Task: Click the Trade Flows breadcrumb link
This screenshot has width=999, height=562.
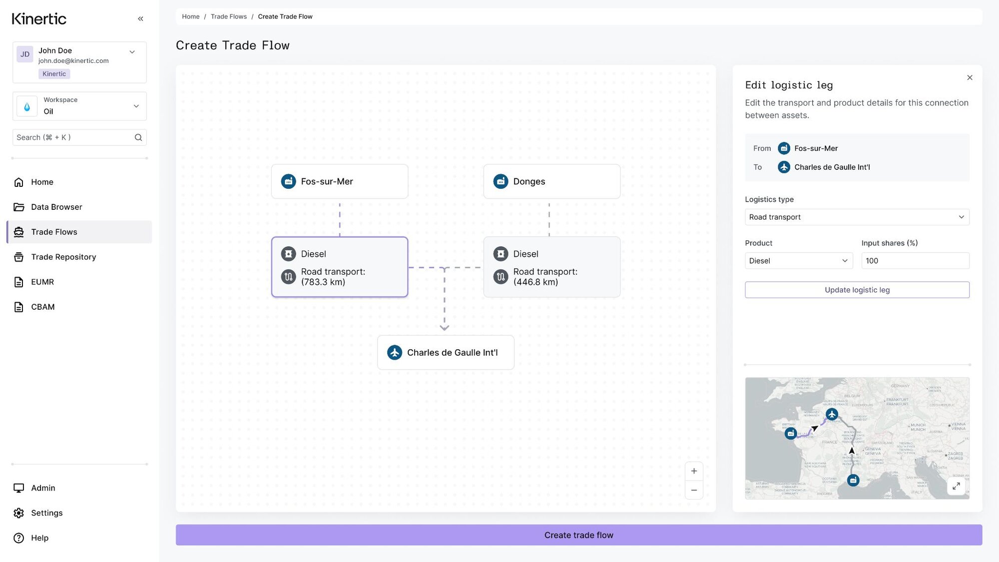Action: [x=228, y=16]
